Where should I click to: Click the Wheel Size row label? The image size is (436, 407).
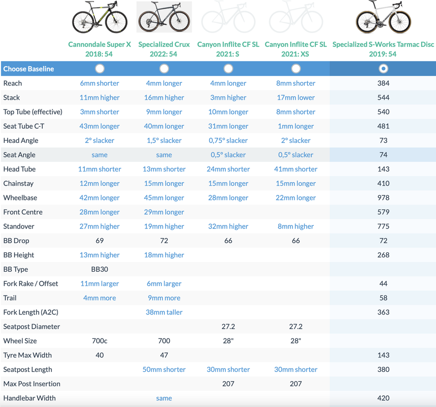pyautogui.click(x=20, y=341)
